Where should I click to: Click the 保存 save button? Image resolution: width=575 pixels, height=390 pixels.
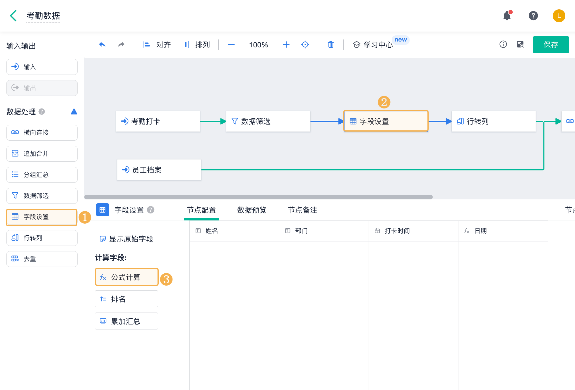(x=551, y=45)
